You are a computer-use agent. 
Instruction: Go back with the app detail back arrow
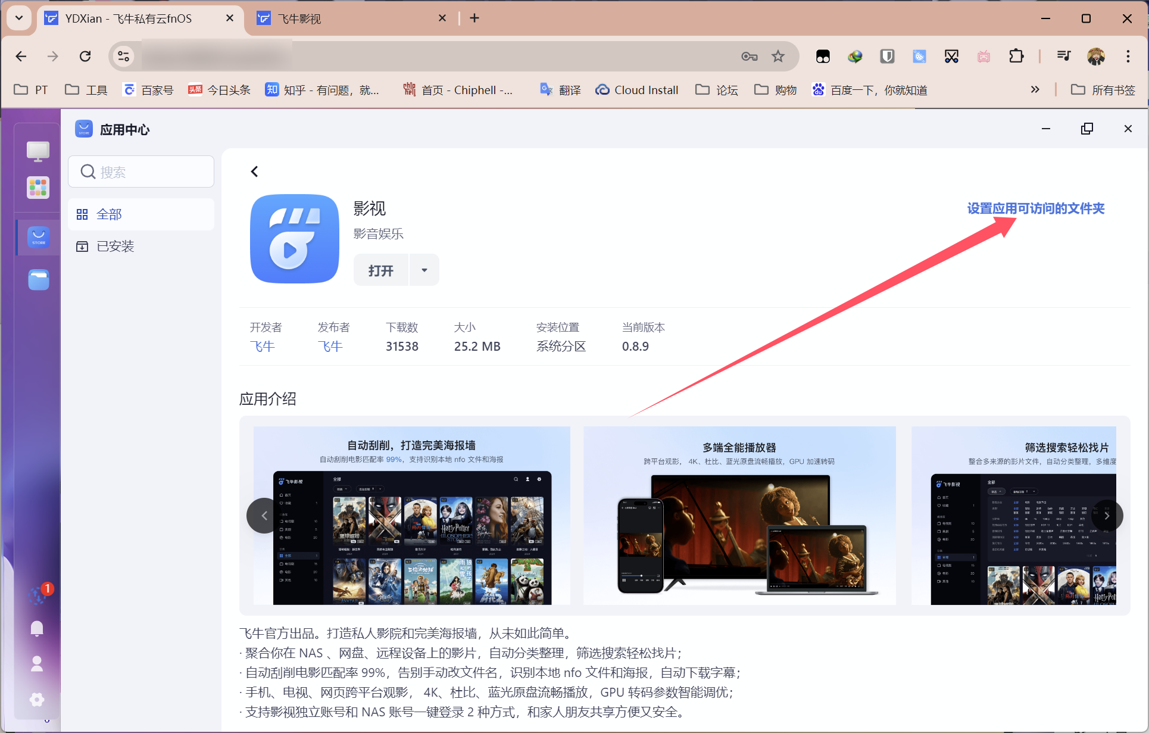[254, 171]
